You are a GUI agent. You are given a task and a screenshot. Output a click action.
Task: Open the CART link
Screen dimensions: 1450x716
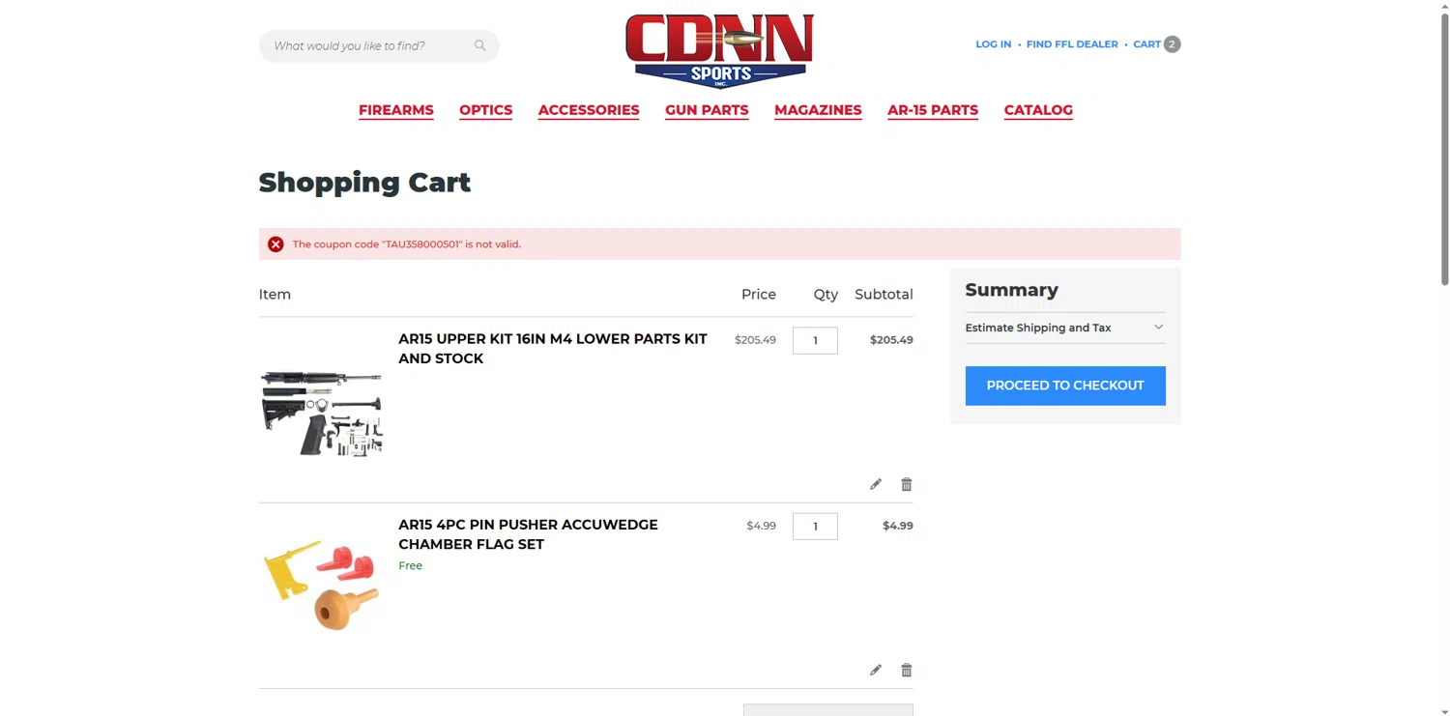(1146, 44)
